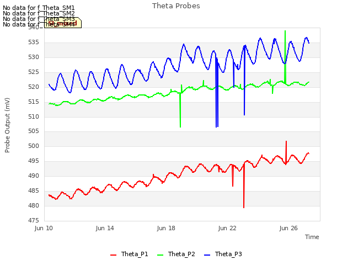This screenshot has height=265, width=353.
Task: Click the 520 y-axis tick label
Action: [34, 87]
